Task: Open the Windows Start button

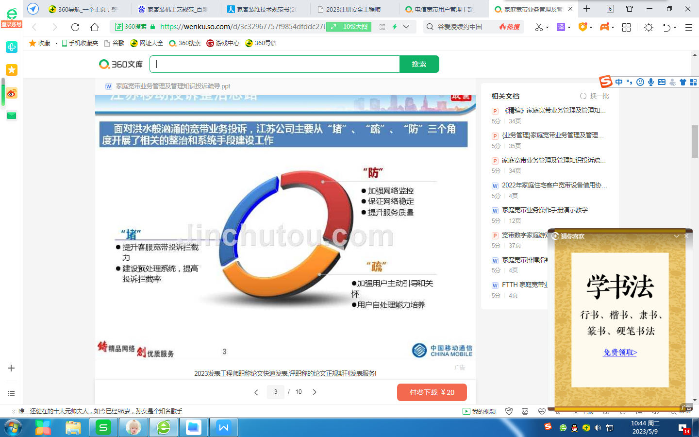Action: point(13,427)
